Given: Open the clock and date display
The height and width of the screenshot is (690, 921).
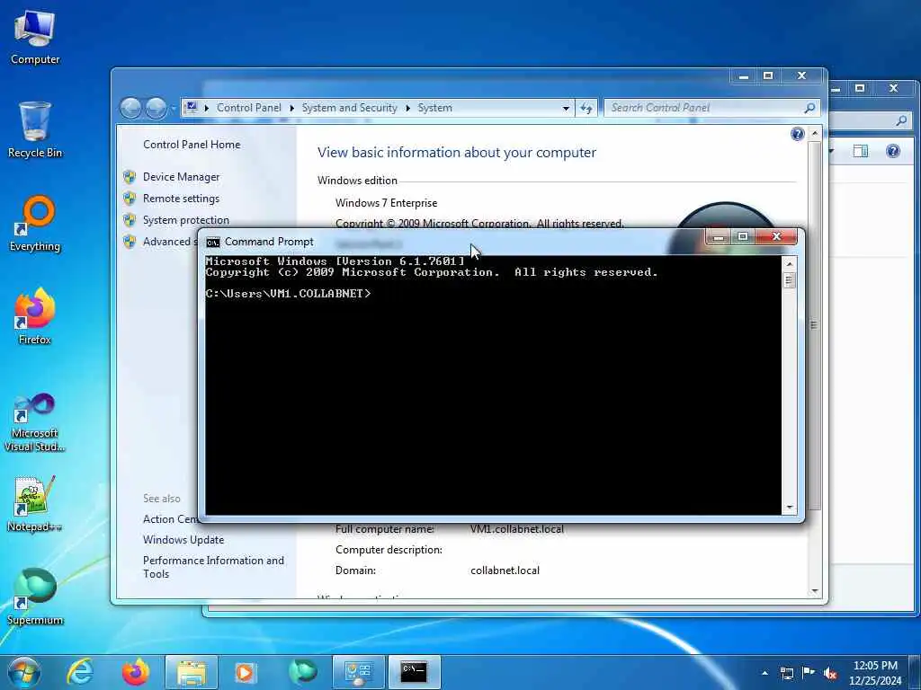Looking at the screenshot, I should 875,673.
